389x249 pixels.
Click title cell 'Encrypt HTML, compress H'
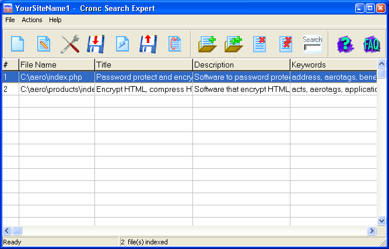point(143,89)
